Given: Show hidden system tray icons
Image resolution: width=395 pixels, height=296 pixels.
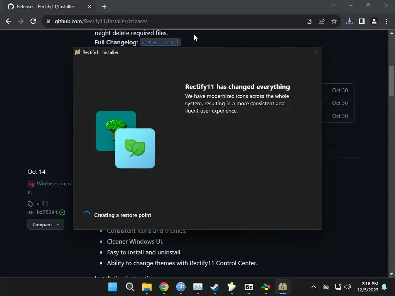Looking at the screenshot, I should [x=314, y=287].
